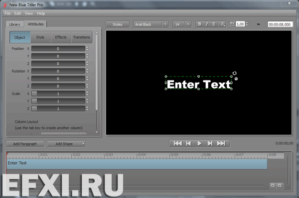Step back one frame
299x198 pixels.
coord(188,143)
